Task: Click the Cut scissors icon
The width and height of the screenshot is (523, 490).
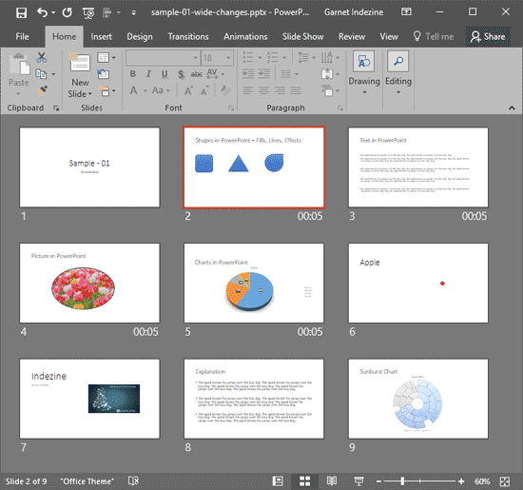Action: [x=41, y=57]
